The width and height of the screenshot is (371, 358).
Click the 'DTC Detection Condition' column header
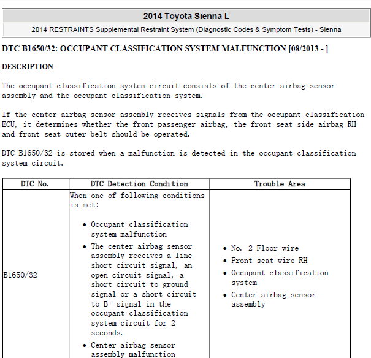pyautogui.click(x=139, y=184)
